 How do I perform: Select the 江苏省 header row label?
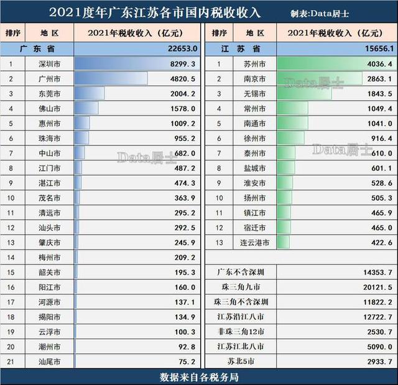point(240,48)
